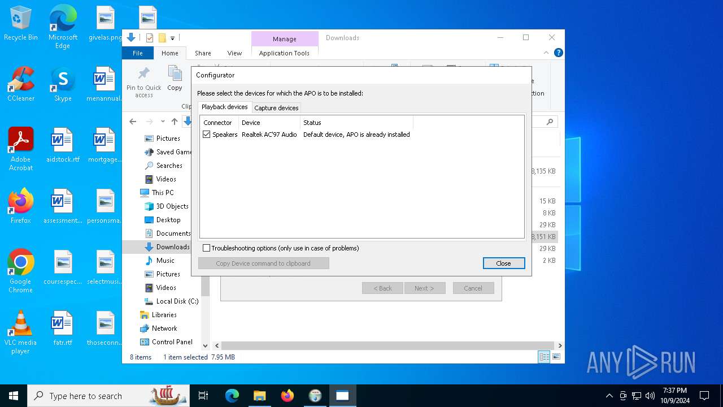Select the Playback devices tab

(224, 107)
